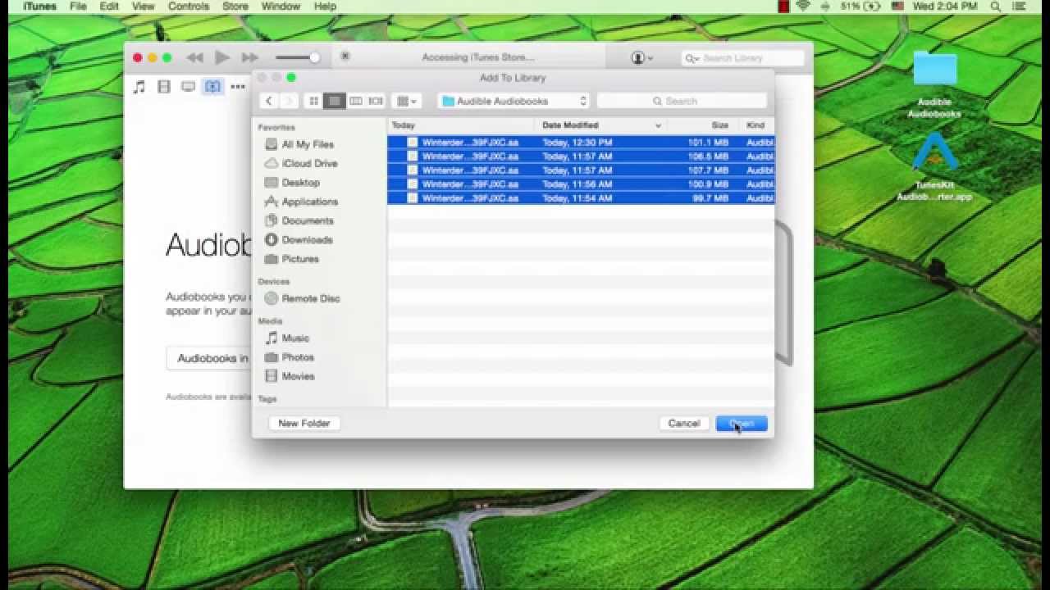Click the iTunes fast-forward button
This screenshot has width=1050, height=590.
(x=250, y=57)
